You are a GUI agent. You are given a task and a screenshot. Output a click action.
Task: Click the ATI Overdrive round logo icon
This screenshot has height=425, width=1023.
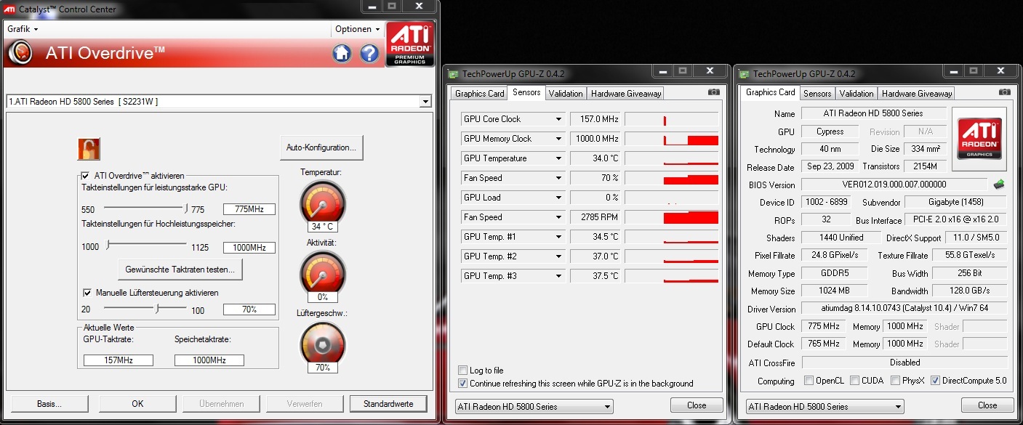click(x=22, y=52)
